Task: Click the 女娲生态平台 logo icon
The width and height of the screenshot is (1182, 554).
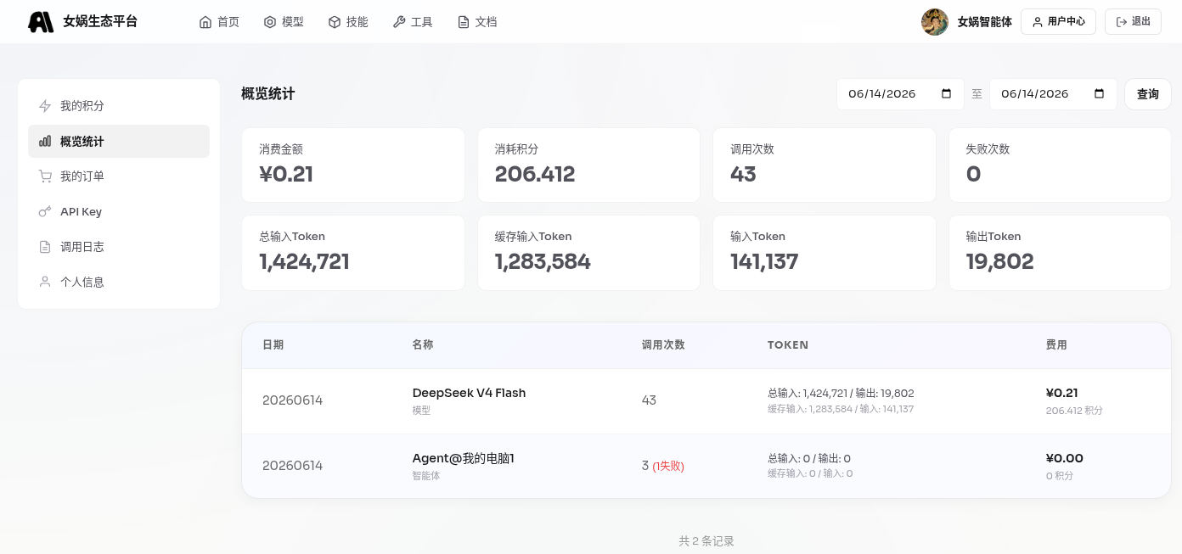Action: click(41, 22)
